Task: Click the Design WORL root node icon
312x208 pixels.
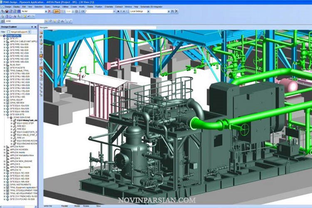Action: click(x=5, y=36)
